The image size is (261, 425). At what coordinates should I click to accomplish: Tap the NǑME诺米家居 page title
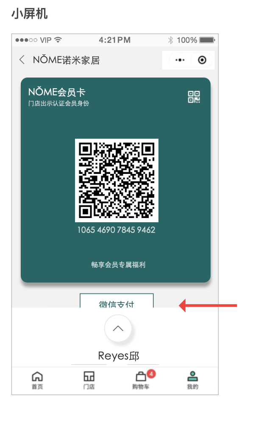pos(67,60)
